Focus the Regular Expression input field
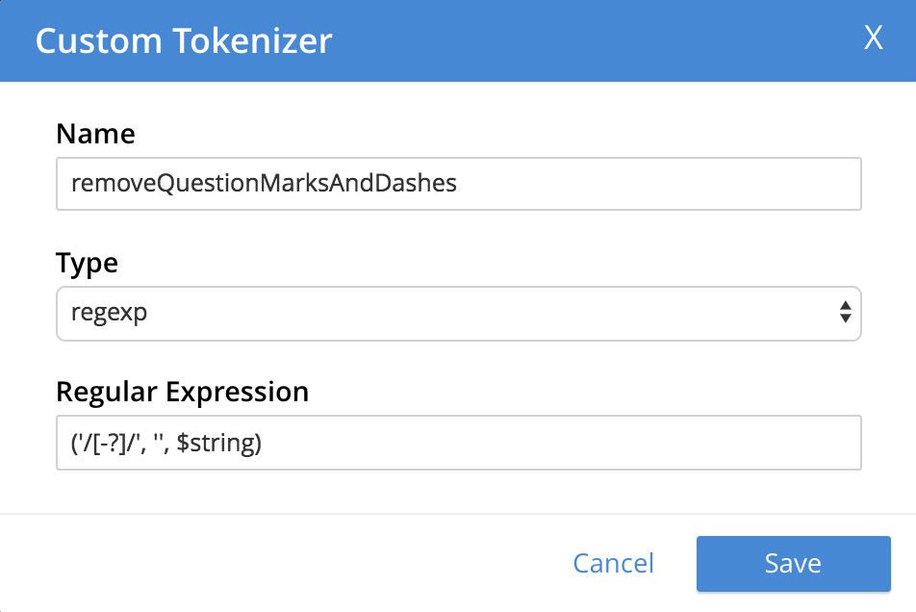The width and height of the screenshot is (916, 612). [x=459, y=443]
